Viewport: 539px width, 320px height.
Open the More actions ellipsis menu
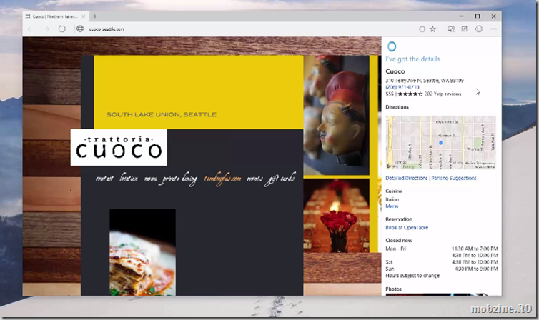(493, 29)
